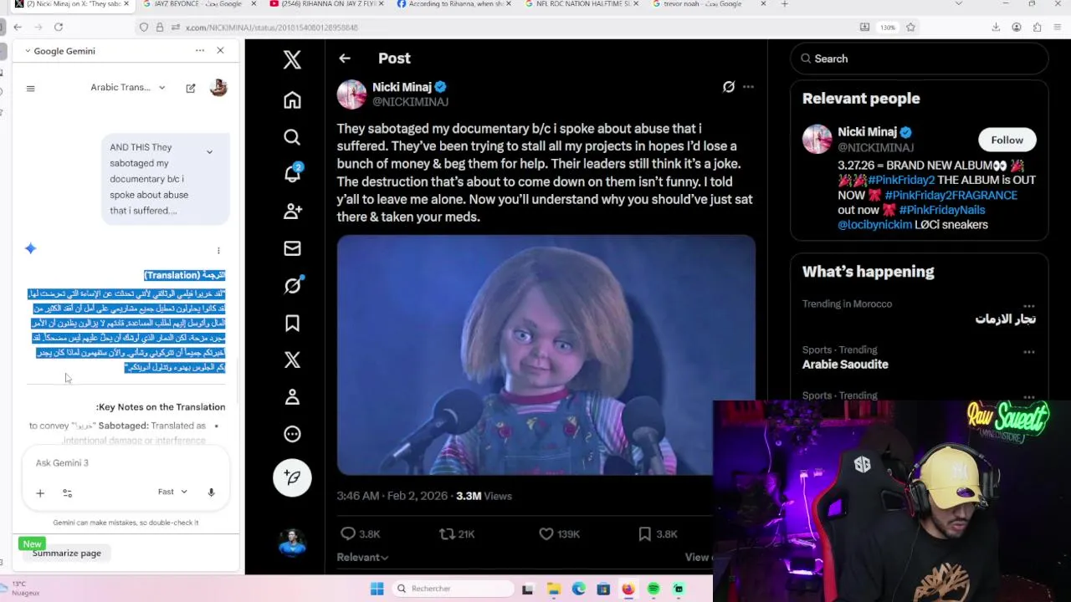Open X Home from sidebar
1071x602 pixels.
[x=292, y=100]
